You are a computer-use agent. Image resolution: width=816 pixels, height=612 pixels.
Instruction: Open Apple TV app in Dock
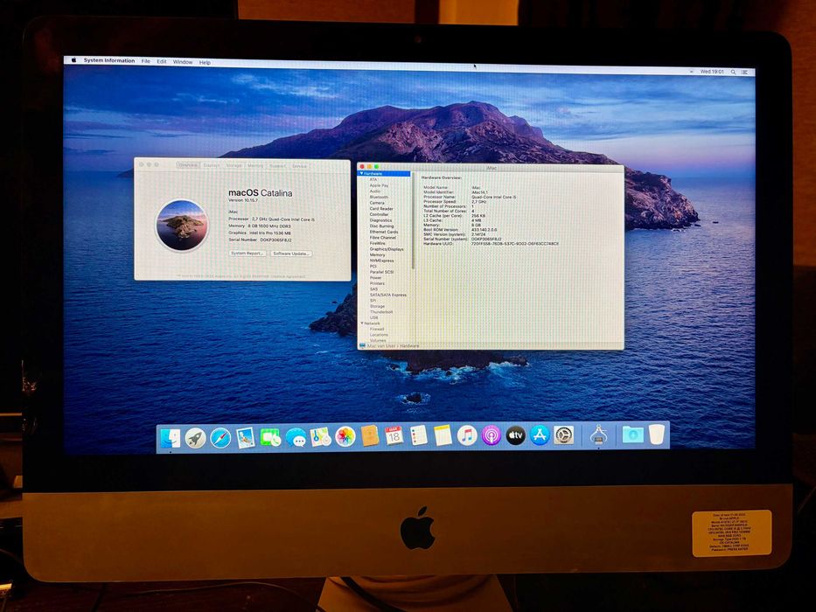pos(515,435)
